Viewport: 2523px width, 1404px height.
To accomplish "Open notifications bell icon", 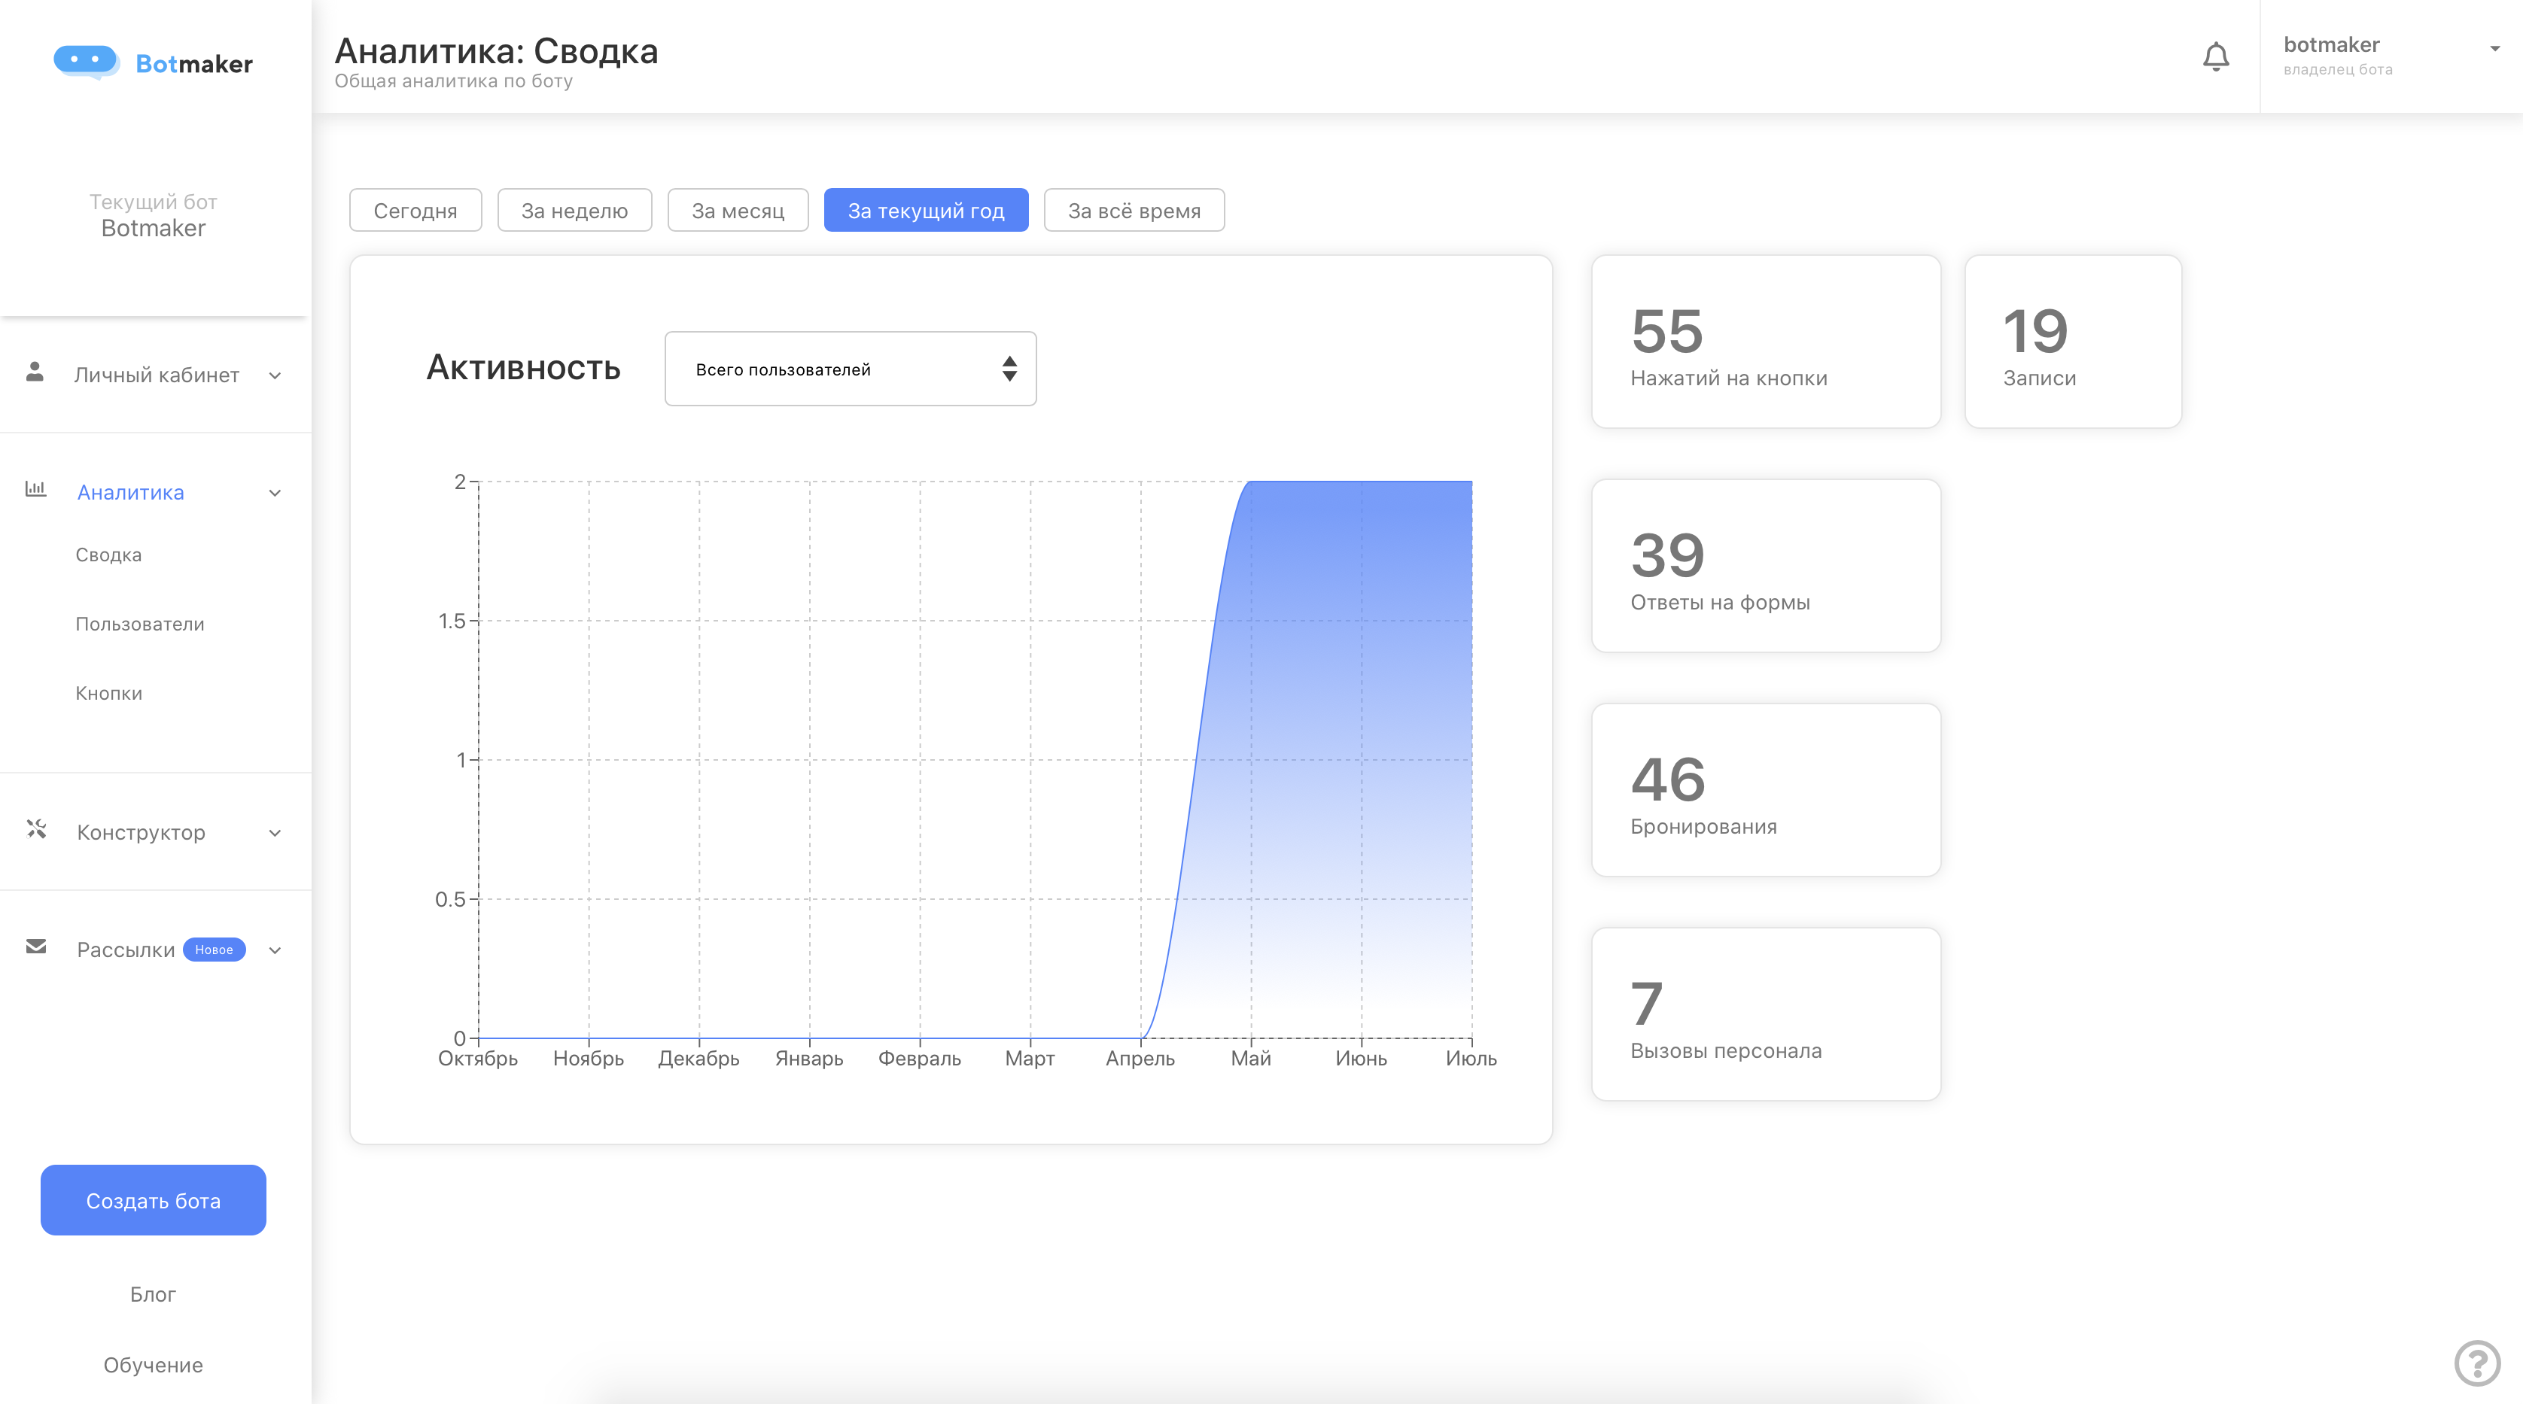I will pyautogui.click(x=2215, y=56).
